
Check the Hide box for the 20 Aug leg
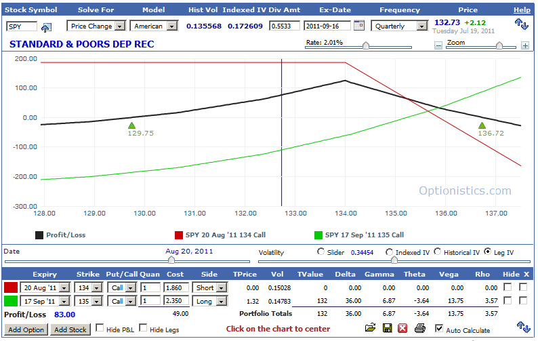(x=508, y=287)
